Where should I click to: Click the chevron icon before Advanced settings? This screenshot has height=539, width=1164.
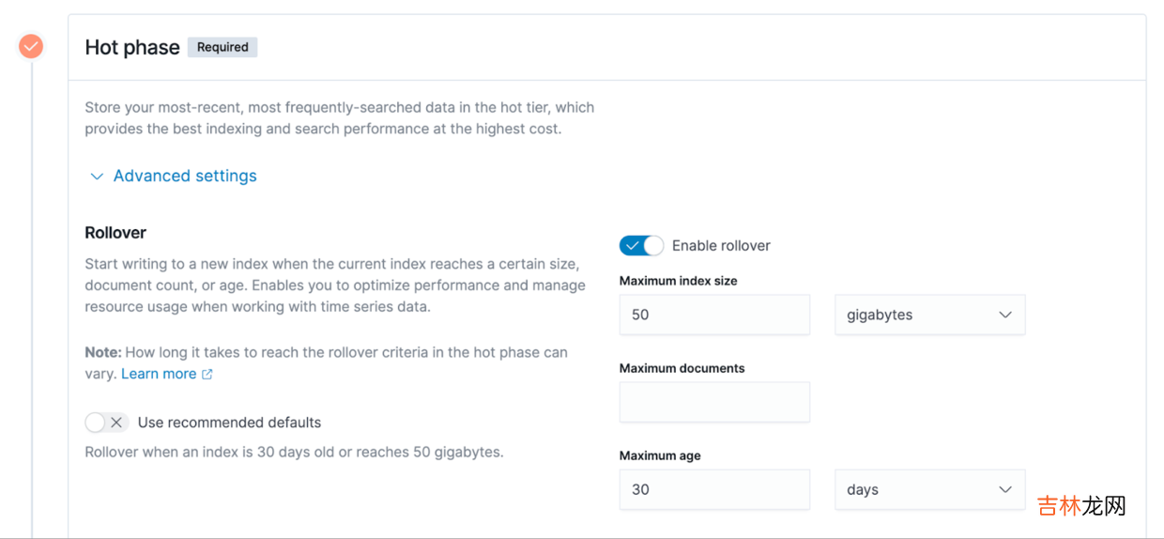97,177
